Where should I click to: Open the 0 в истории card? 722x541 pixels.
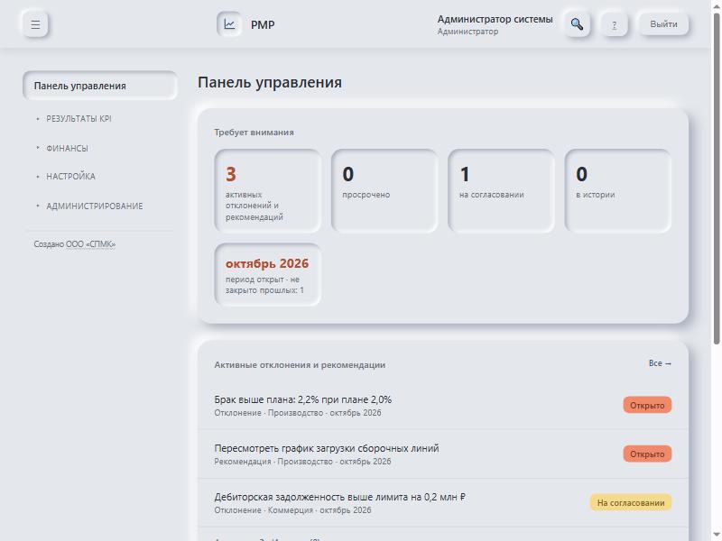[618, 191]
